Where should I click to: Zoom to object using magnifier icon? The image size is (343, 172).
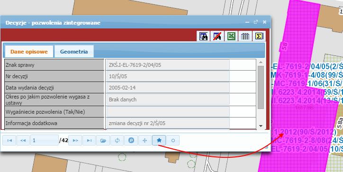coord(131,140)
